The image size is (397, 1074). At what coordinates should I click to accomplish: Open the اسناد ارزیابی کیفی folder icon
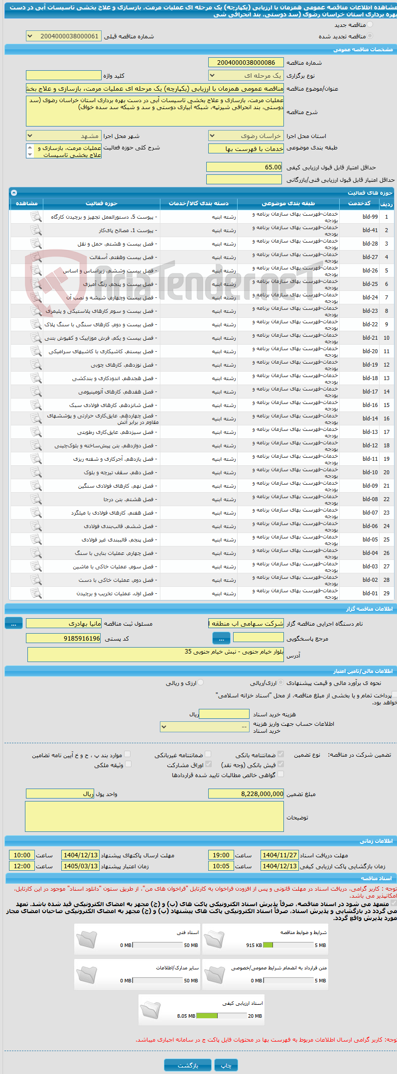pos(150,1009)
